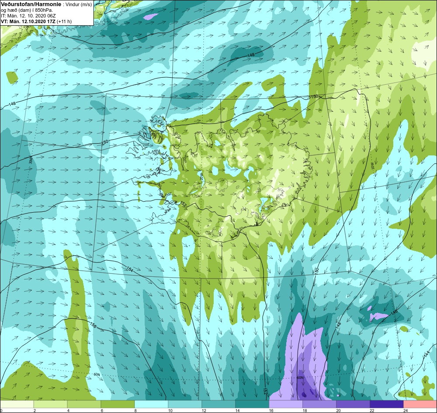This screenshot has width=437, height=413.
Task: Pick the lavender 16–18 m/s legend swatch
Action: [x=286, y=404]
